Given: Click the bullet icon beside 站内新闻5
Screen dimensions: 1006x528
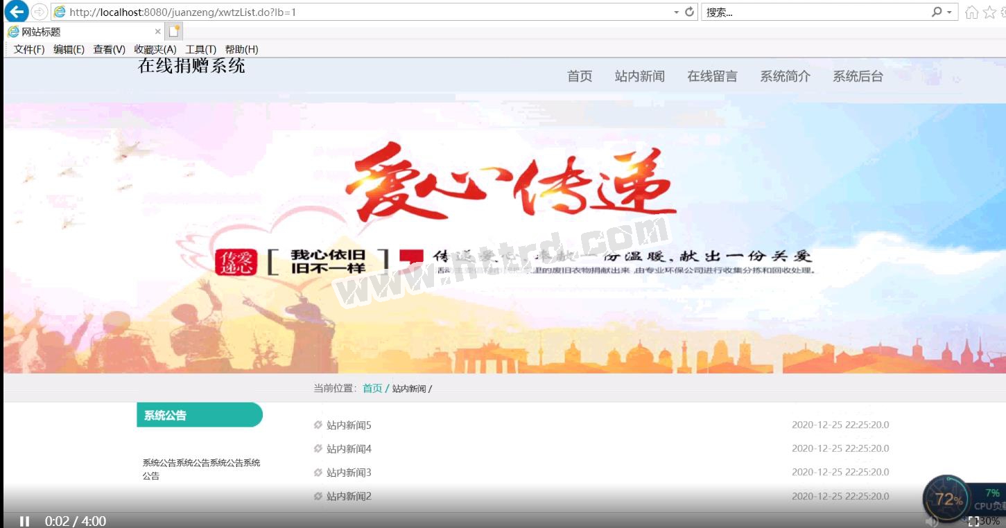Looking at the screenshot, I should click(318, 425).
